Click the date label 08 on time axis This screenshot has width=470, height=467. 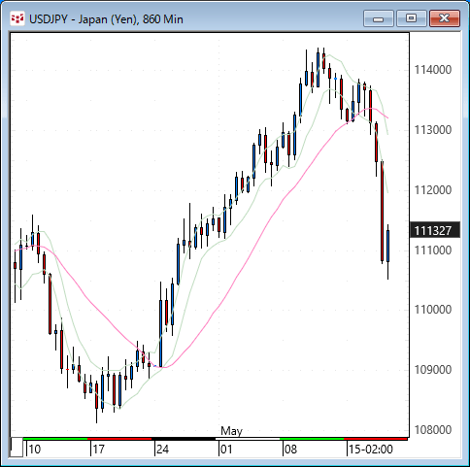click(x=290, y=450)
